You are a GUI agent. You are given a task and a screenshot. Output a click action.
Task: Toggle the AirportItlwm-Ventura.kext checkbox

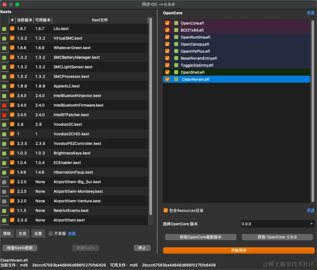pyautogui.click(x=12, y=201)
